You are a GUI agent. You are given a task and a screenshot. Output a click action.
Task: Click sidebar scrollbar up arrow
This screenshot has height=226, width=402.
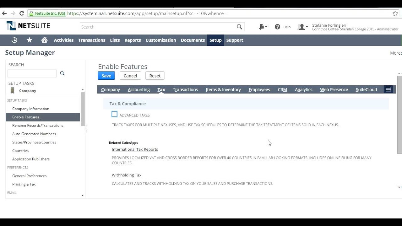(x=83, y=89)
